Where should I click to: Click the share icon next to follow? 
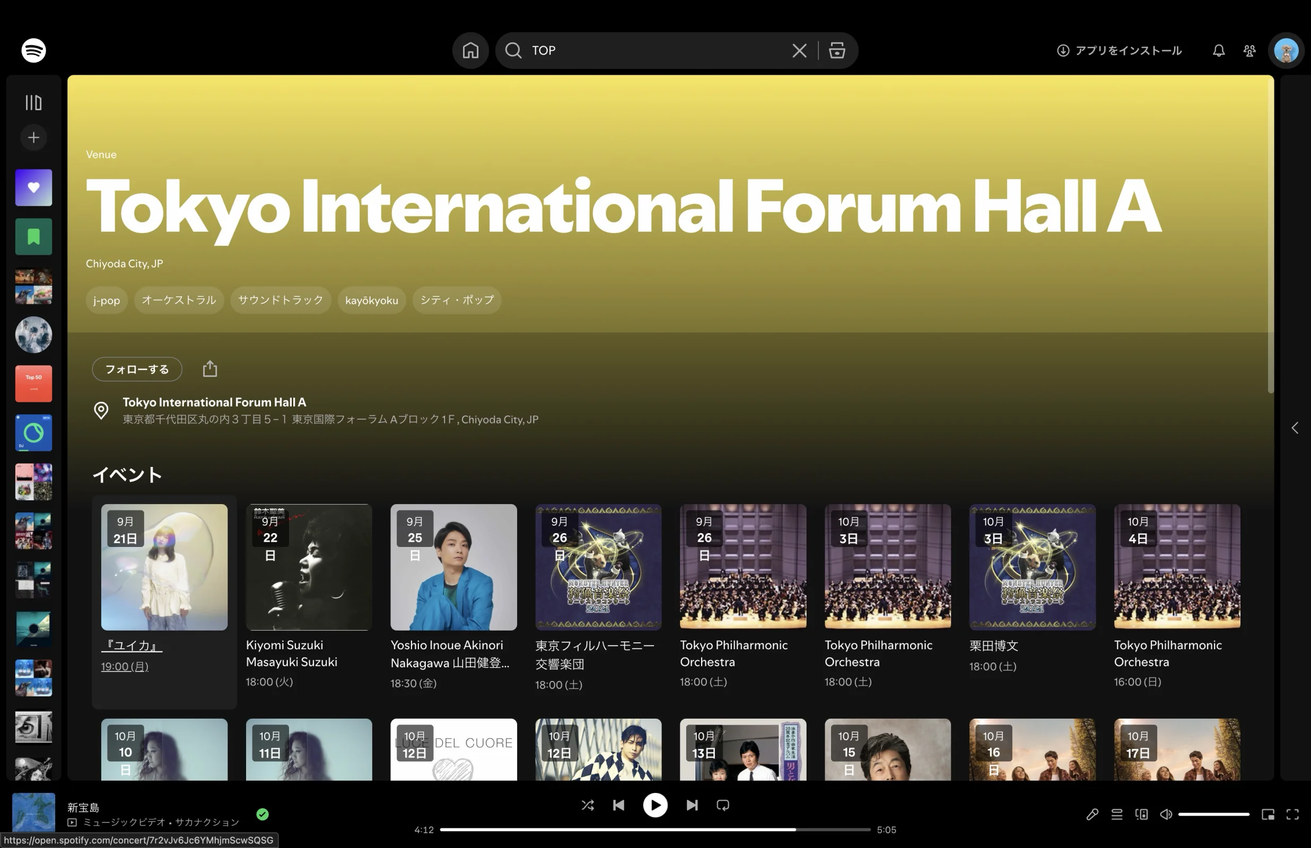pos(210,369)
